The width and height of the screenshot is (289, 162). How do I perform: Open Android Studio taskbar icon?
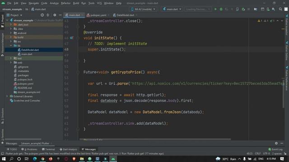coord(113,159)
